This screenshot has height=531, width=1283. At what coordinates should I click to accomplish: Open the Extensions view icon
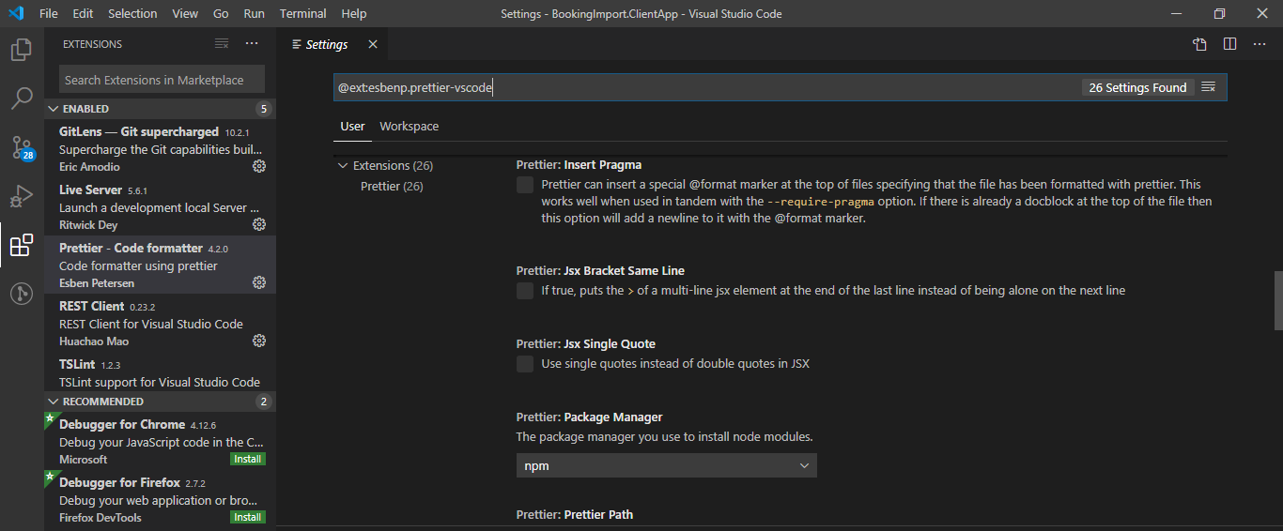click(22, 245)
